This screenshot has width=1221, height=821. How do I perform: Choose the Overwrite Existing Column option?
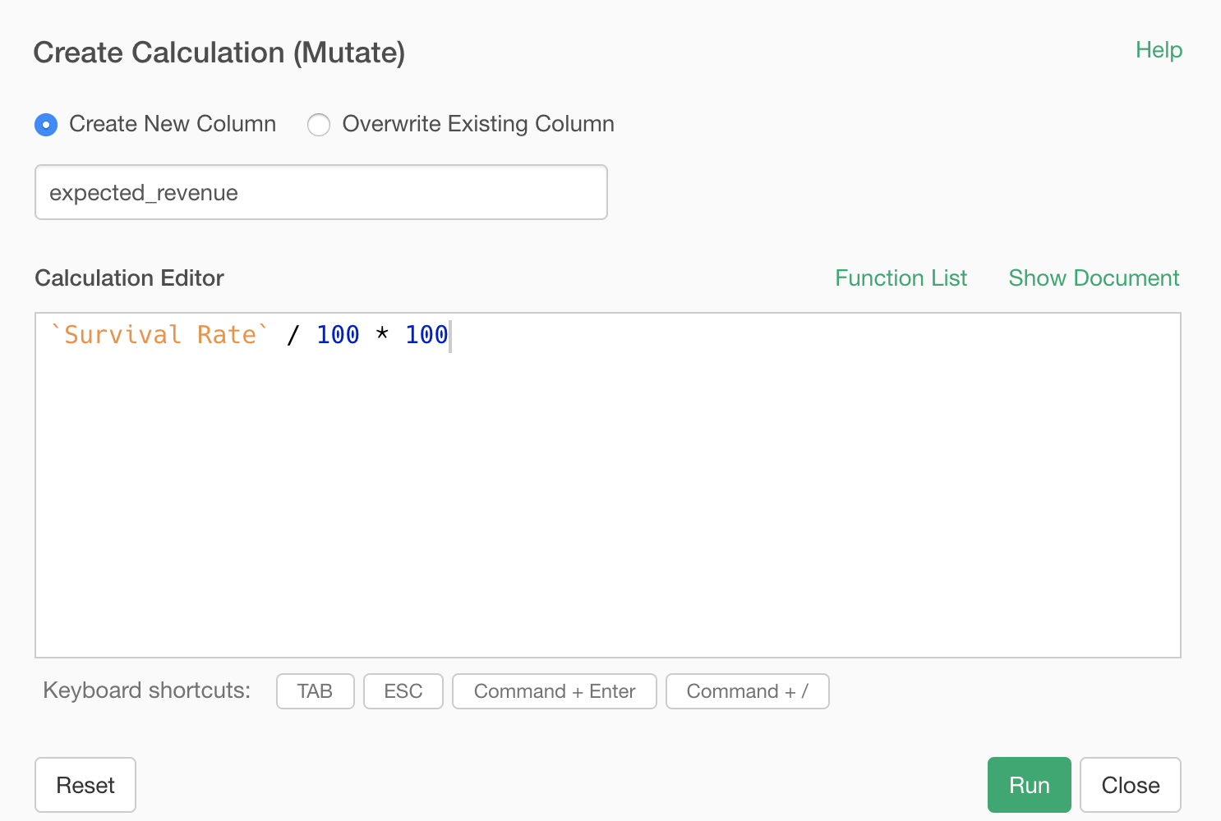click(319, 125)
